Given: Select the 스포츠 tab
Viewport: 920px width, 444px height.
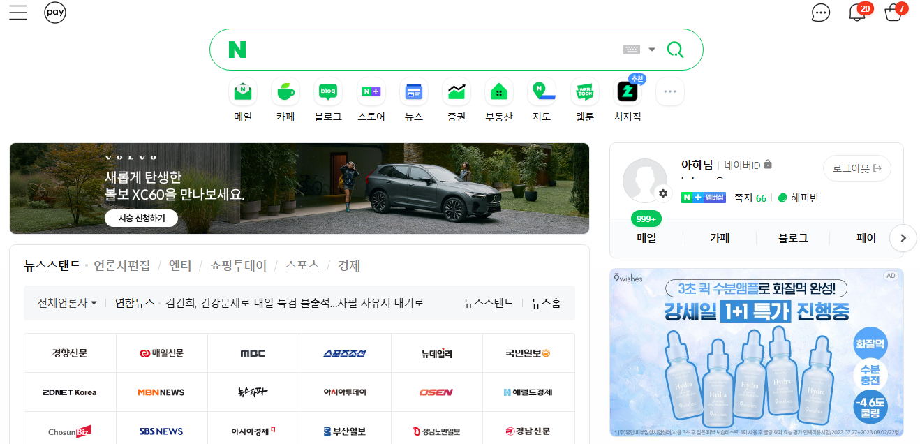Looking at the screenshot, I should click(x=302, y=265).
